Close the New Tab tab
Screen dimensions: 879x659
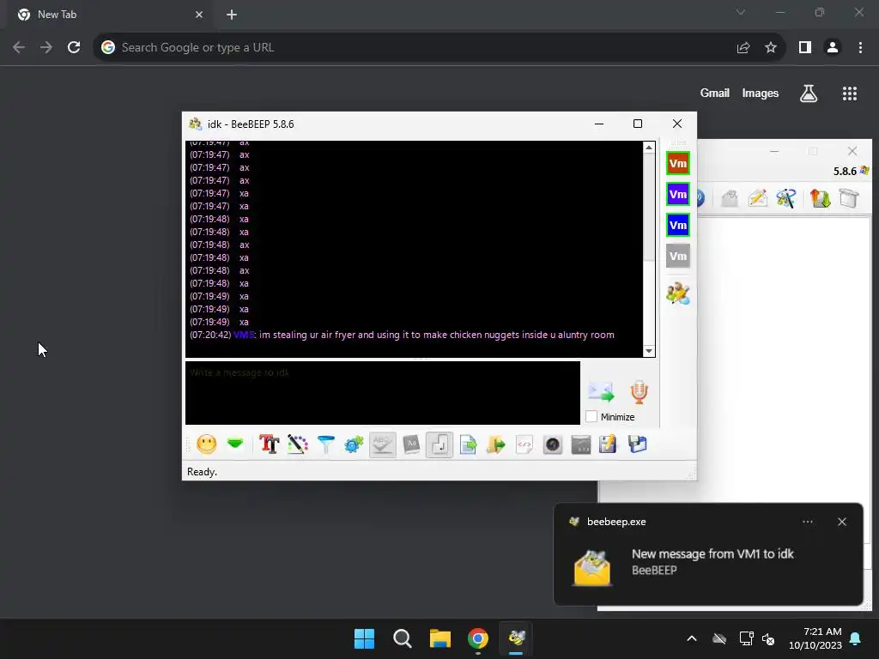pos(199,15)
